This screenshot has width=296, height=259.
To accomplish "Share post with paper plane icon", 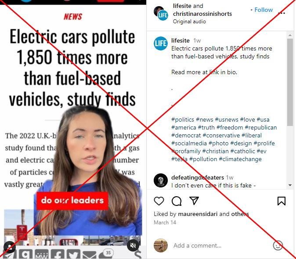I will tap(194, 201).
